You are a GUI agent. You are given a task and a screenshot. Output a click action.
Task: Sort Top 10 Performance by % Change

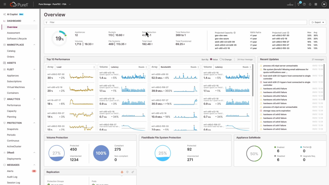coord(221,59)
